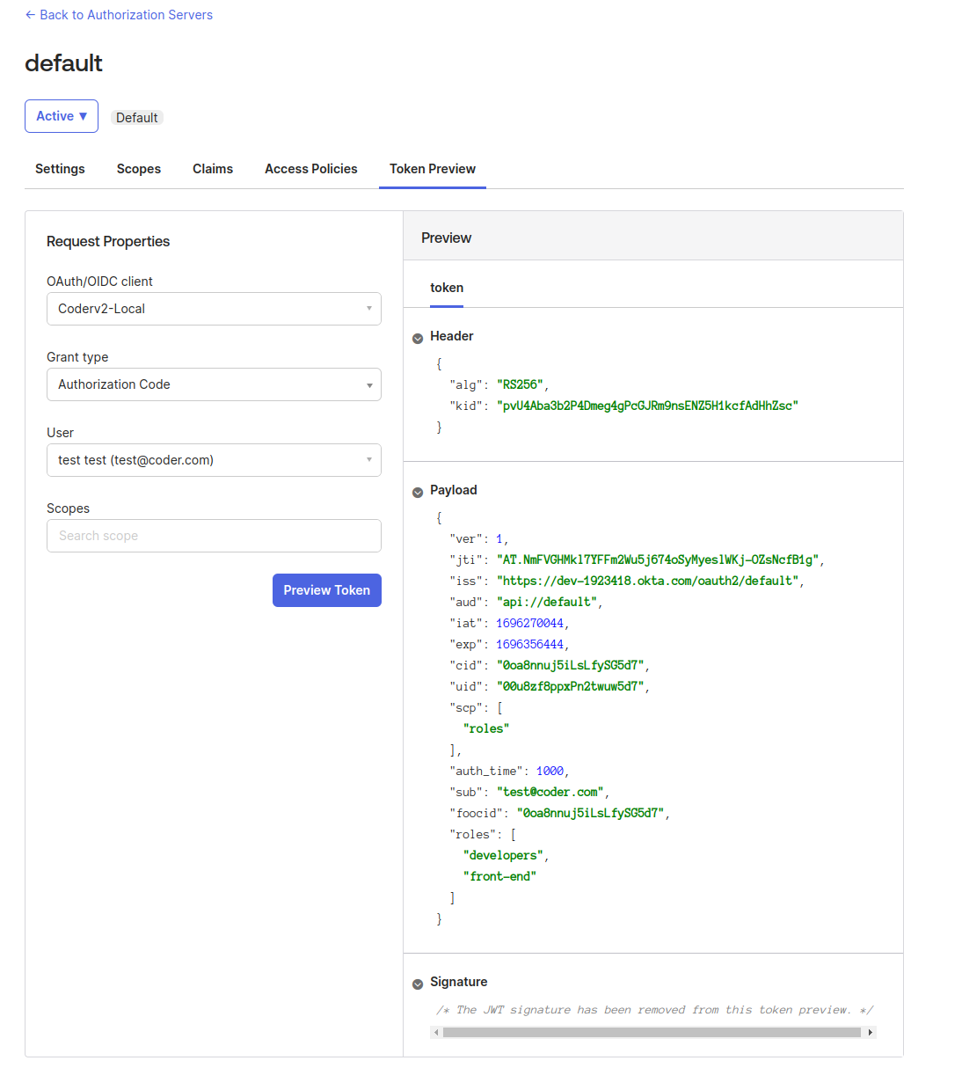Click the dropdown arrow in the User field

pyautogui.click(x=368, y=460)
